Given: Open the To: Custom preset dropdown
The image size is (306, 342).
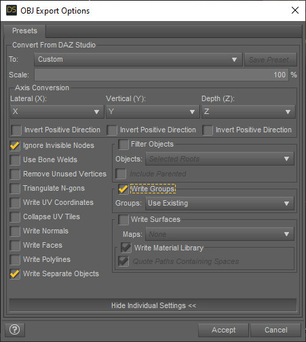Looking at the screenshot, I should coord(138,60).
